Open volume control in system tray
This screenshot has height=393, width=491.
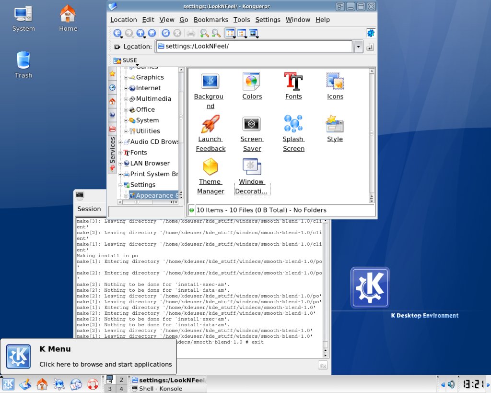click(x=451, y=384)
